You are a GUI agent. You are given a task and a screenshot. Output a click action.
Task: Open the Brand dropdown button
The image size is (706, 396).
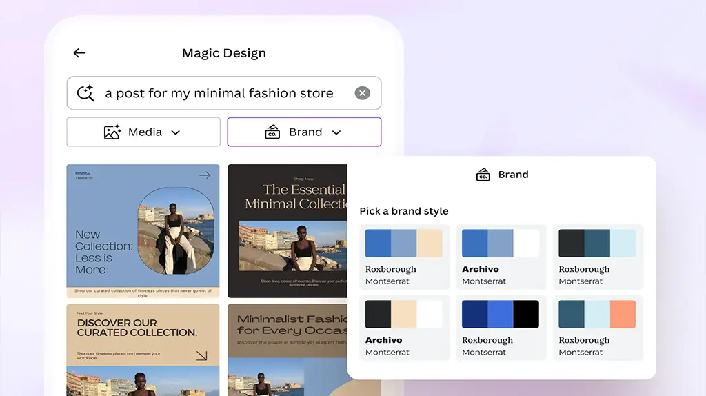[x=304, y=132]
